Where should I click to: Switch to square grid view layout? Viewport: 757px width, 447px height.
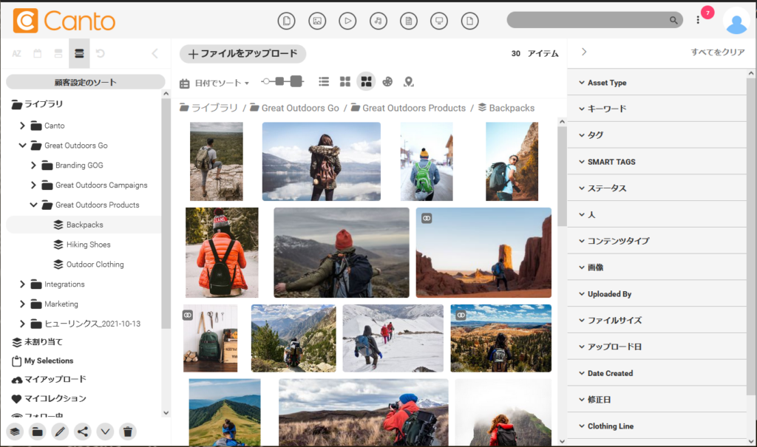(x=344, y=82)
